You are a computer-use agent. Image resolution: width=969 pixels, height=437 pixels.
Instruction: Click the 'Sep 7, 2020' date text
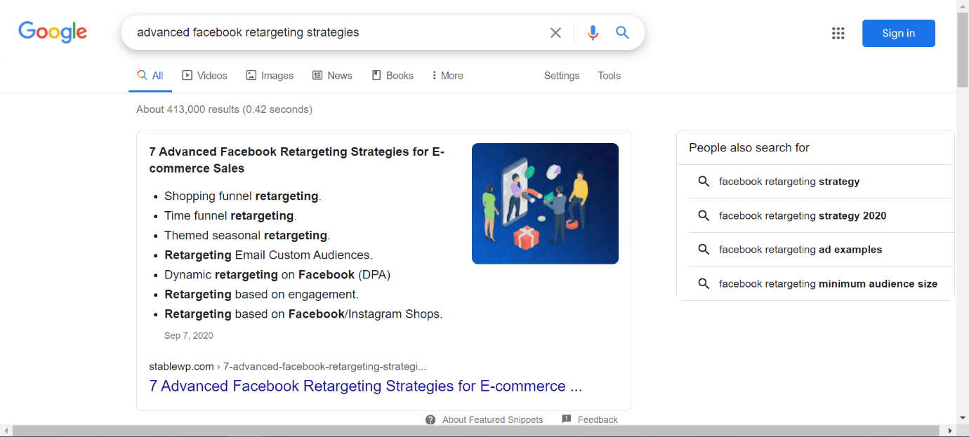[x=189, y=336]
